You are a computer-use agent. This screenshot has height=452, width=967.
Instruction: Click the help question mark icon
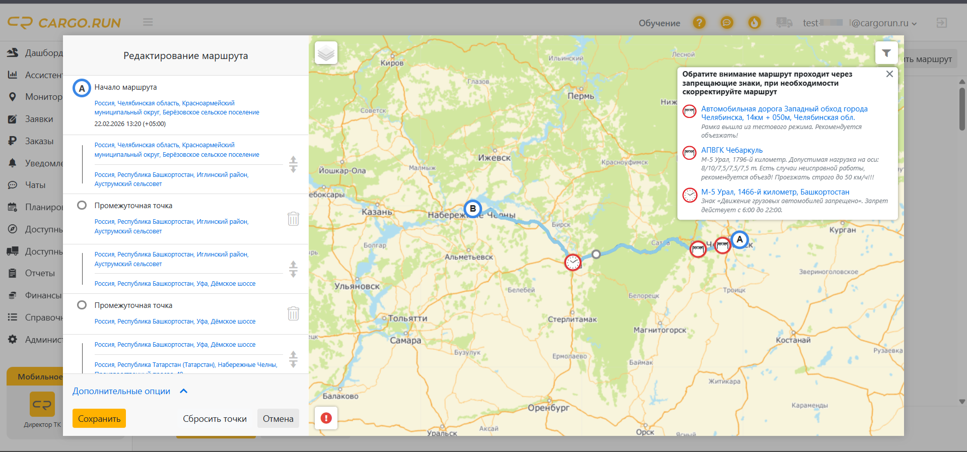coord(699,23)
